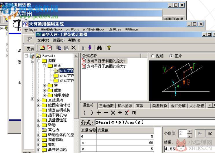Click the move up arrow icon

point(83,48)
